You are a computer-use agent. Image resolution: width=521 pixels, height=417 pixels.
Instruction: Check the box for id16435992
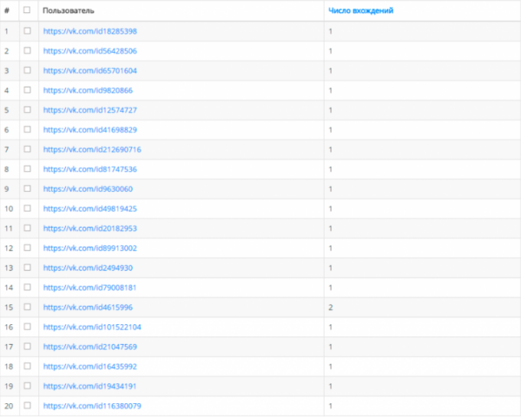coord(27,366)
